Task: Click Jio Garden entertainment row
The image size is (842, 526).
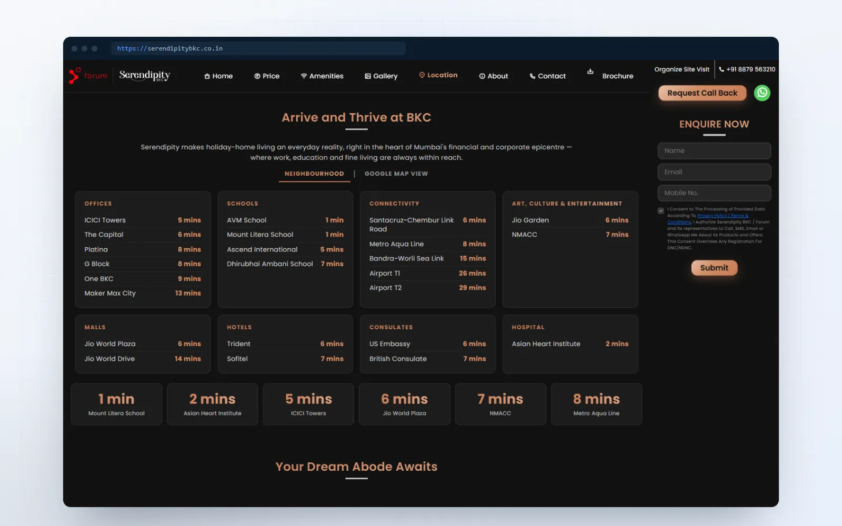Action: 570,220
